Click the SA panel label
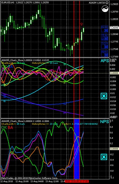The width and height of the screenshot is (119, 184). tap(105, 36)
